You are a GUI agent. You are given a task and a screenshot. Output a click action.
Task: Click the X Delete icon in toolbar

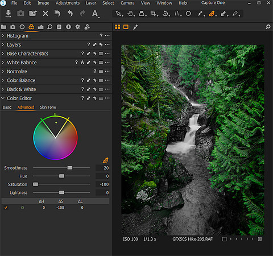[45, 14]
